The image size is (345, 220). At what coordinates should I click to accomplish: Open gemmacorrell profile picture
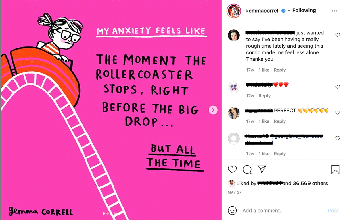234,11
